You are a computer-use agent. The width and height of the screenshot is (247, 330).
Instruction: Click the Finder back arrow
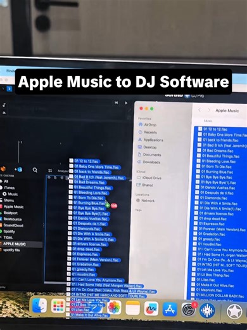pos(199,110)
